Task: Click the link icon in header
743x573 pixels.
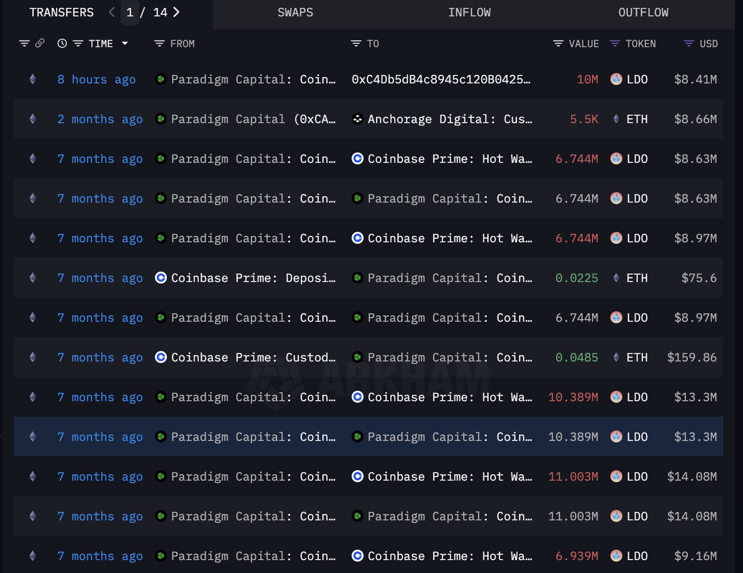Action: (40, 43)
